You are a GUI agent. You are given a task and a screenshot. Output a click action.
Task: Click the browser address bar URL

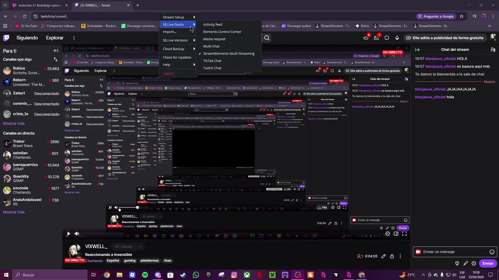54,16
